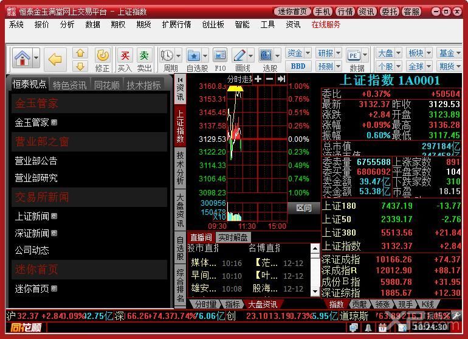This screenshot has width=468, height=339.
Task: Click the 买入 buy icon
Action: (125, 56)
